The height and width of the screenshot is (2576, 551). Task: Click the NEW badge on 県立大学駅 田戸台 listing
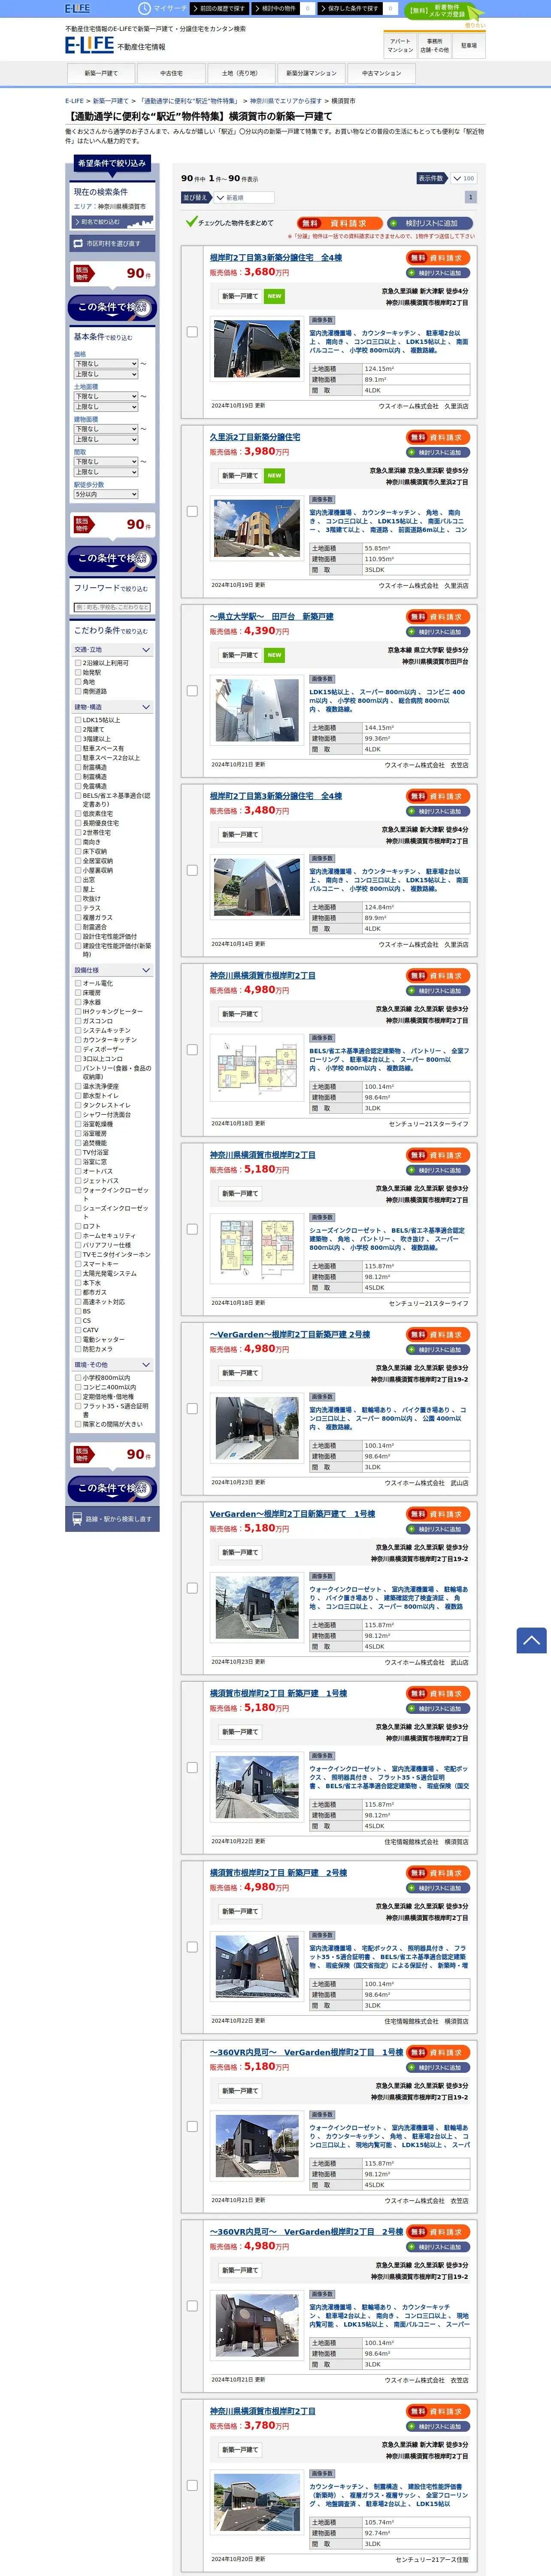click(274, 655)
